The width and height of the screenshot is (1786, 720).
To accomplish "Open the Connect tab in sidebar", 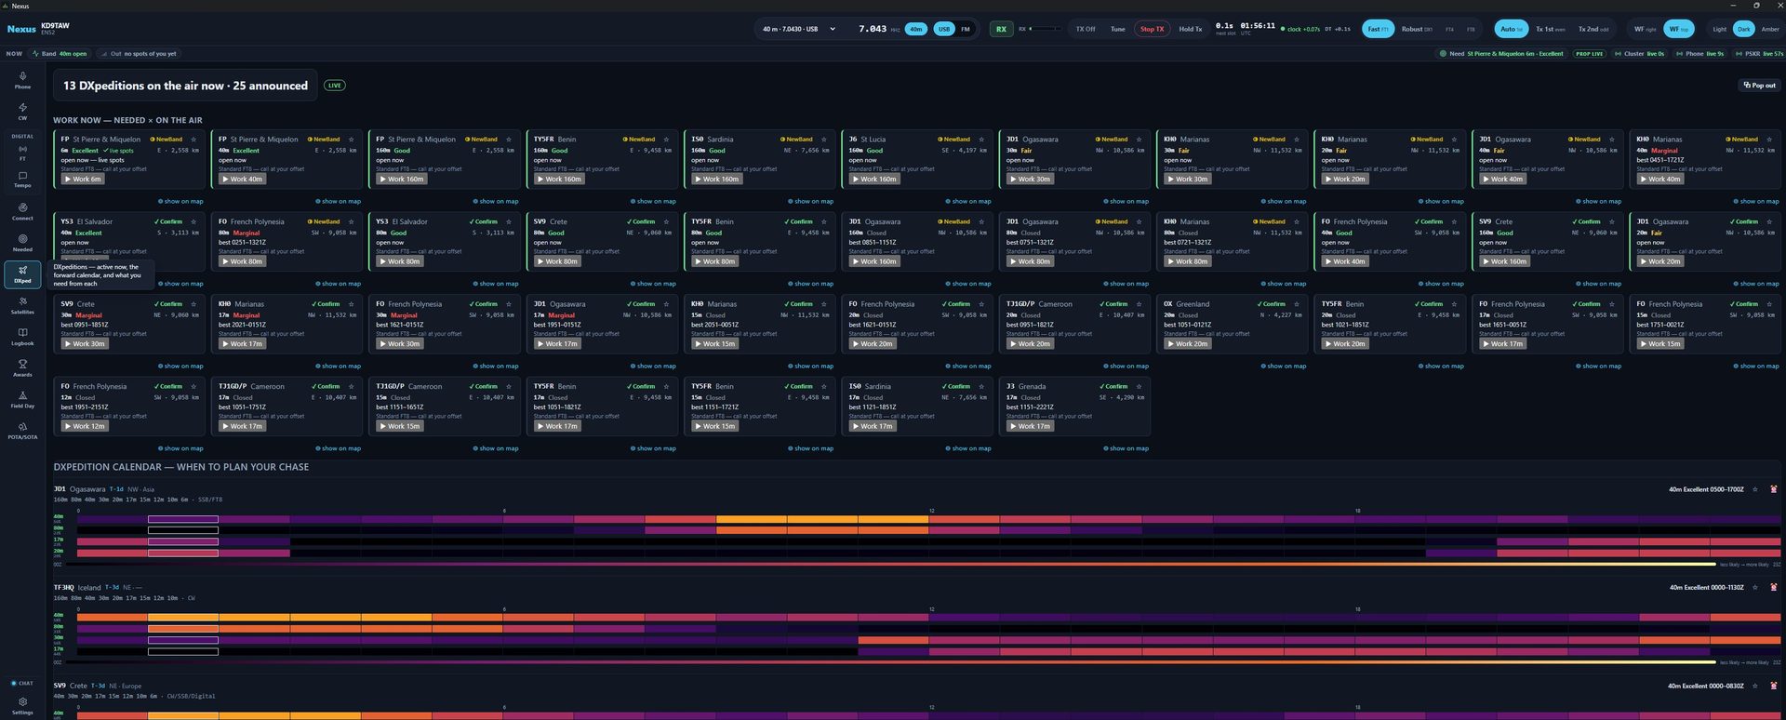I will [x=22, y=211].
